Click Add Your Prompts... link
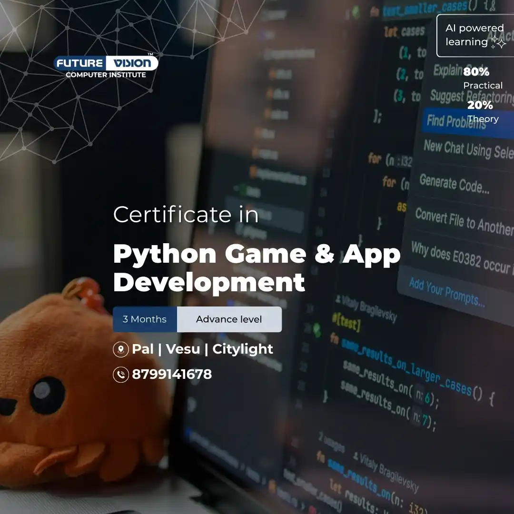The height and width of the screenshot is (514, 514). (x=446, y=292)
